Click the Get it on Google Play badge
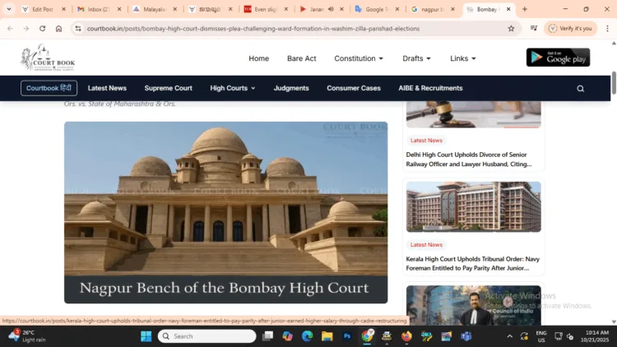The height and width of the screenshot is (347, 617). [x=558, y=58]
